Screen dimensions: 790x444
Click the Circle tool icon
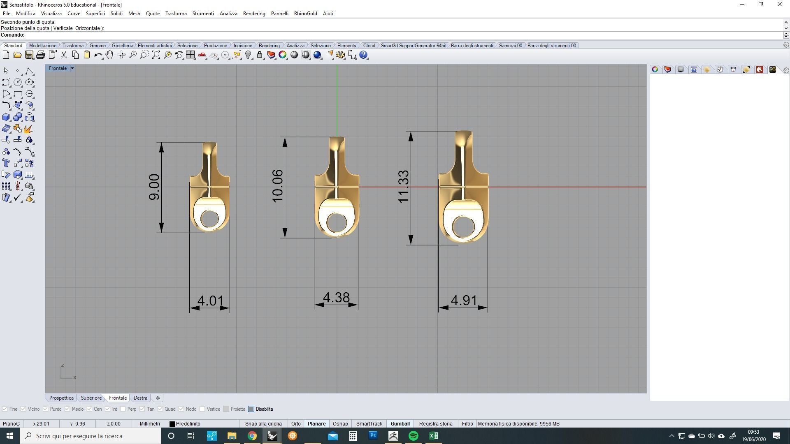click(x=17, y=83)
